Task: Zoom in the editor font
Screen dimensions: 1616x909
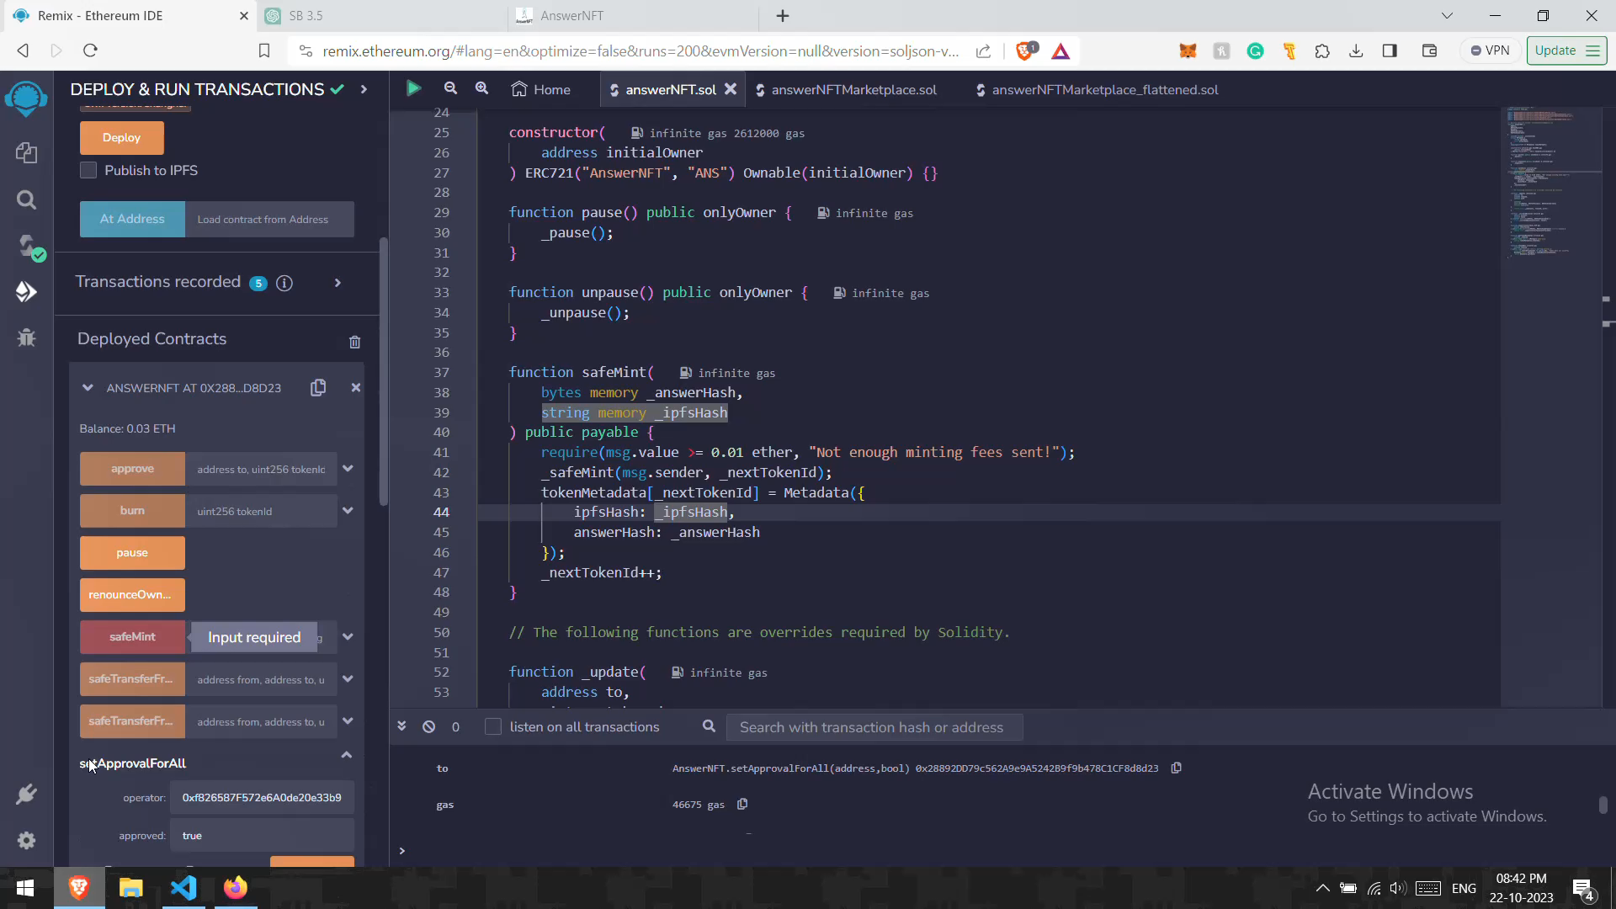Action: [481, 88]
